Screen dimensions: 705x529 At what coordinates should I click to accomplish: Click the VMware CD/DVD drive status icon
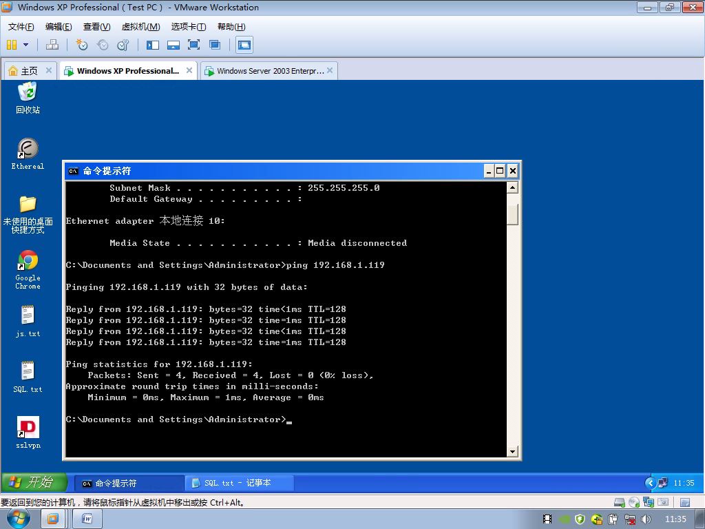click(x=634, y=502)
